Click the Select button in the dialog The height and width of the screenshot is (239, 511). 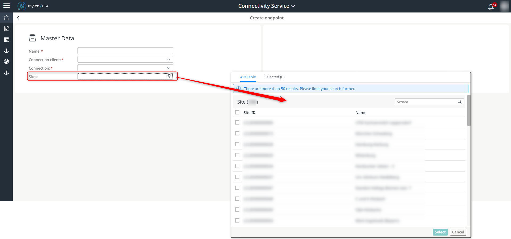440,232
